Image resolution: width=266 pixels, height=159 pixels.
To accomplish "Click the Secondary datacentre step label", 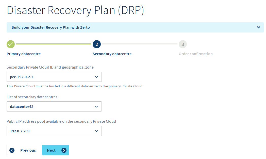I will 112,54.
